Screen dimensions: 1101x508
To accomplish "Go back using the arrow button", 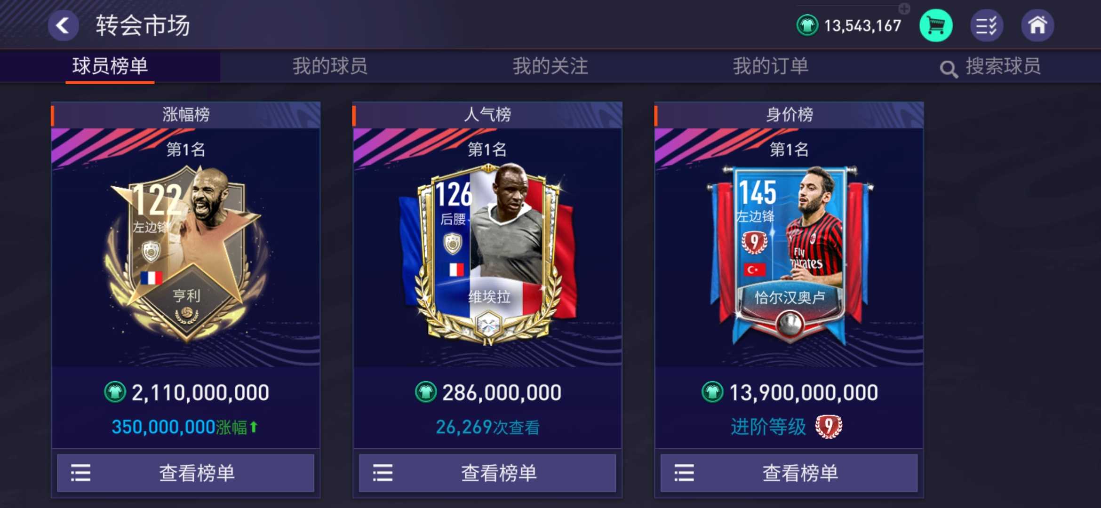I will [x=64, y=25].
